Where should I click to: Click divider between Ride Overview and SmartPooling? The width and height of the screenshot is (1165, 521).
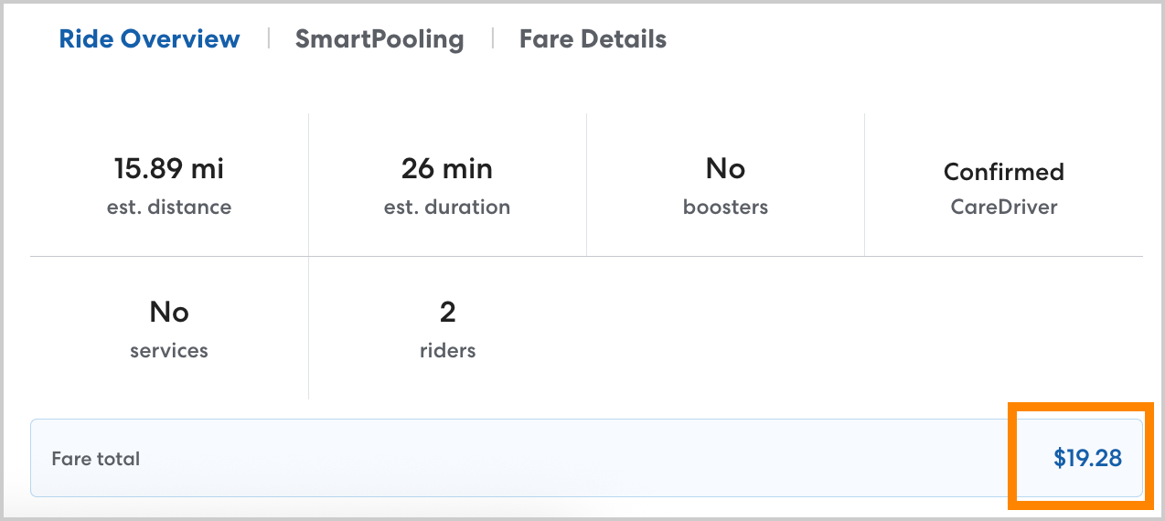click(268, 38)
